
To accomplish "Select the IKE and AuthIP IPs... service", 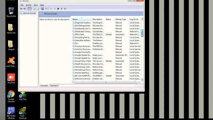I will coord(106,76).
